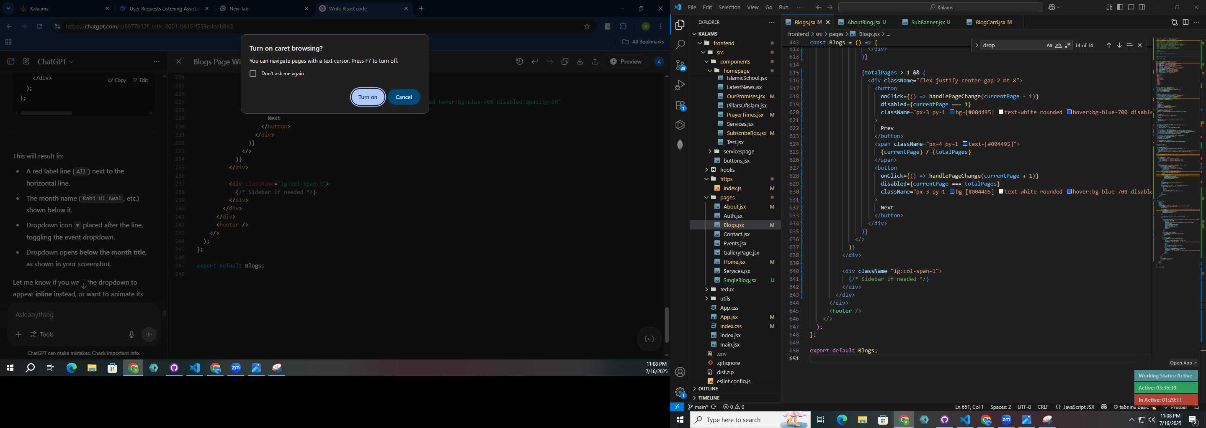1206x428 pixels.
Task: Toggle the bottom panel in VS Code
Action: [x=1131, y=7]
